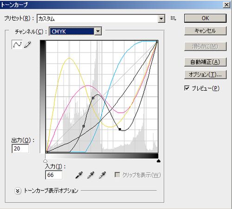
Task: Select the curve point editing tool
Action: [x=17, y=45]
